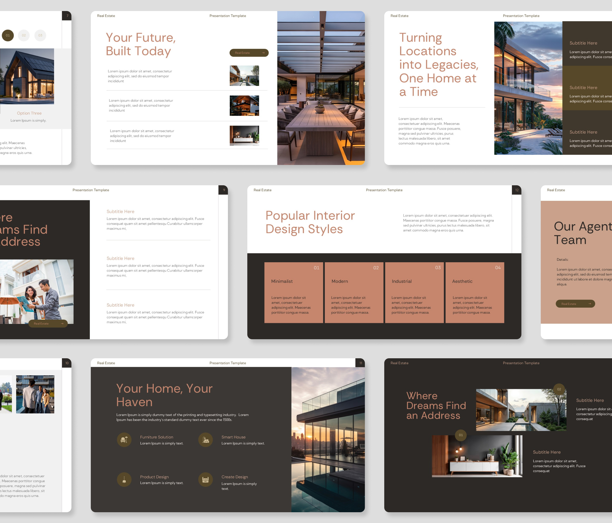Click the 01 badge on the sideboard photo
Viewport: 612px width, 523px height.
pos(461,435)
